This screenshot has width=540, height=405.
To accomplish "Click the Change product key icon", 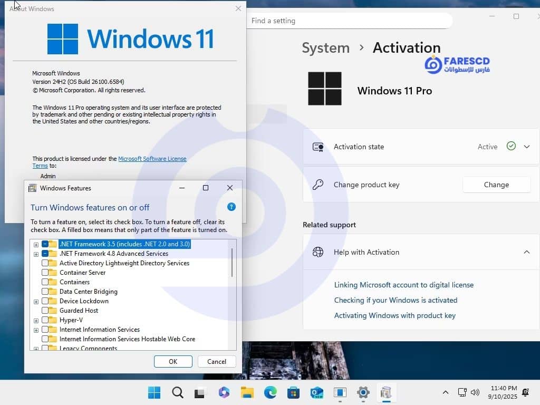I will point(318,185).
